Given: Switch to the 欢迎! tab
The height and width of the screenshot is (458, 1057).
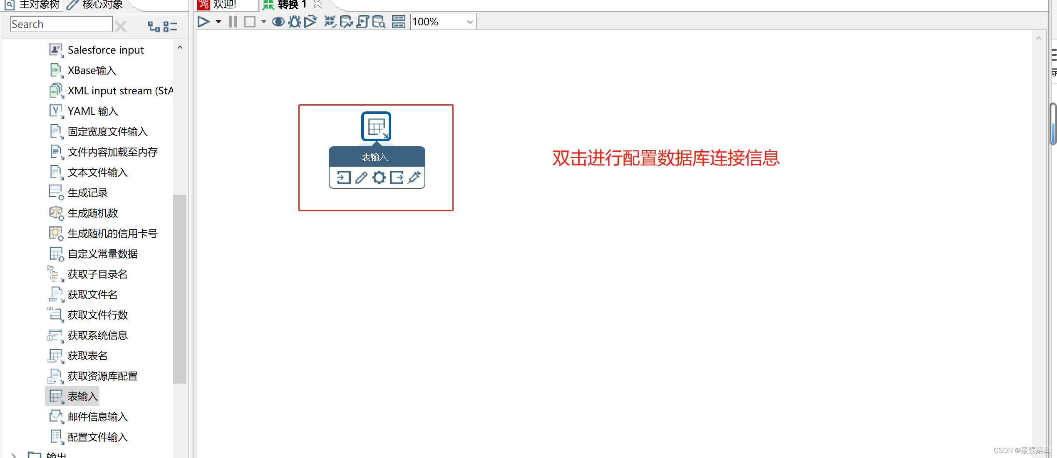Looking at the screenshot, I should coord(225,5).
